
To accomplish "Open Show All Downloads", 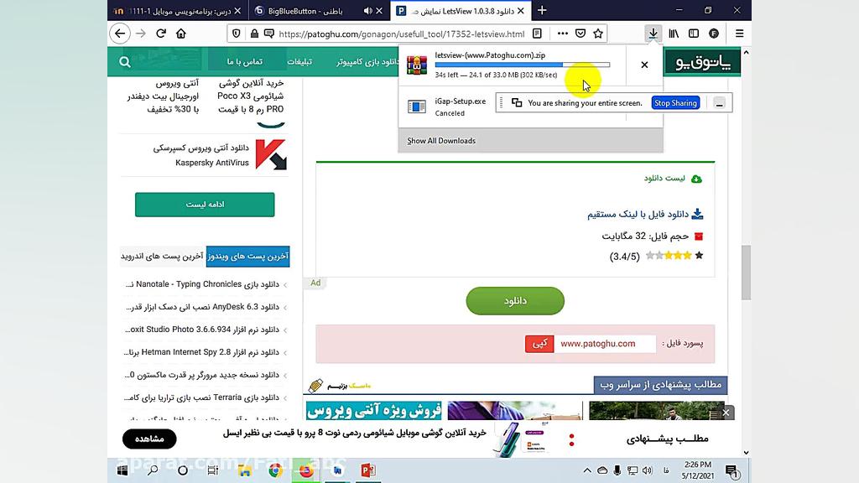I will [440, 141].
